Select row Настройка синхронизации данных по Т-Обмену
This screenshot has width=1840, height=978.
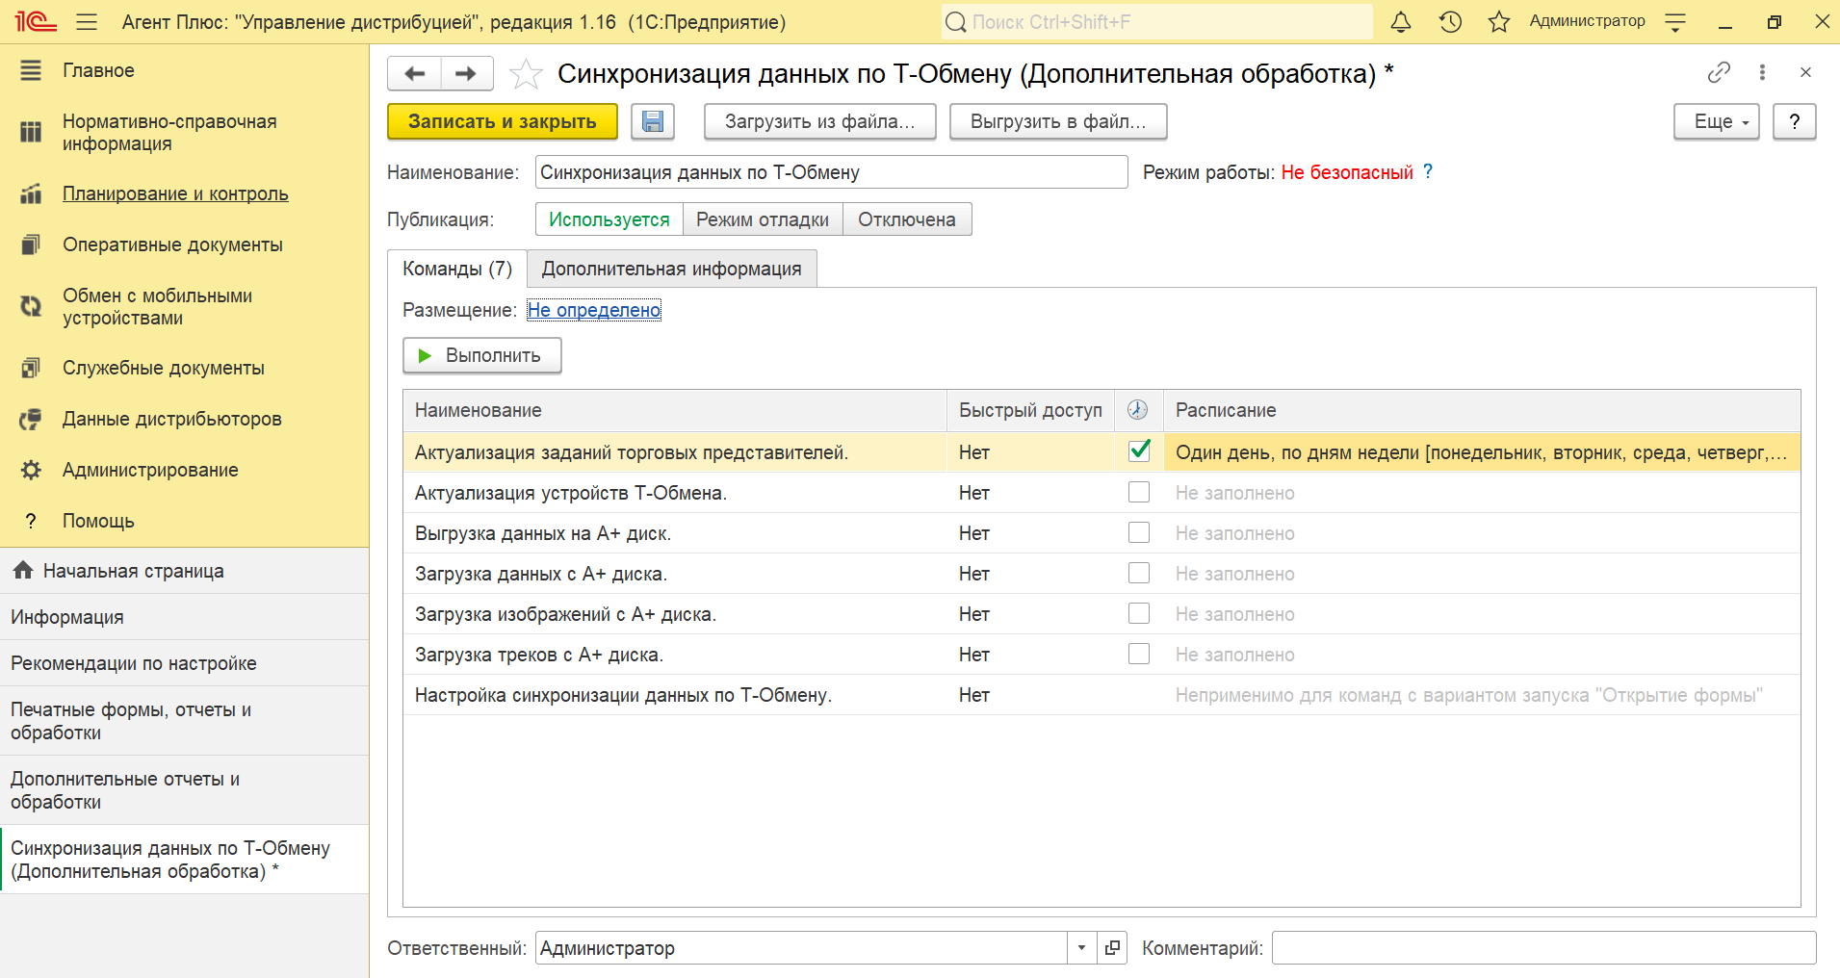point(1101,695)
